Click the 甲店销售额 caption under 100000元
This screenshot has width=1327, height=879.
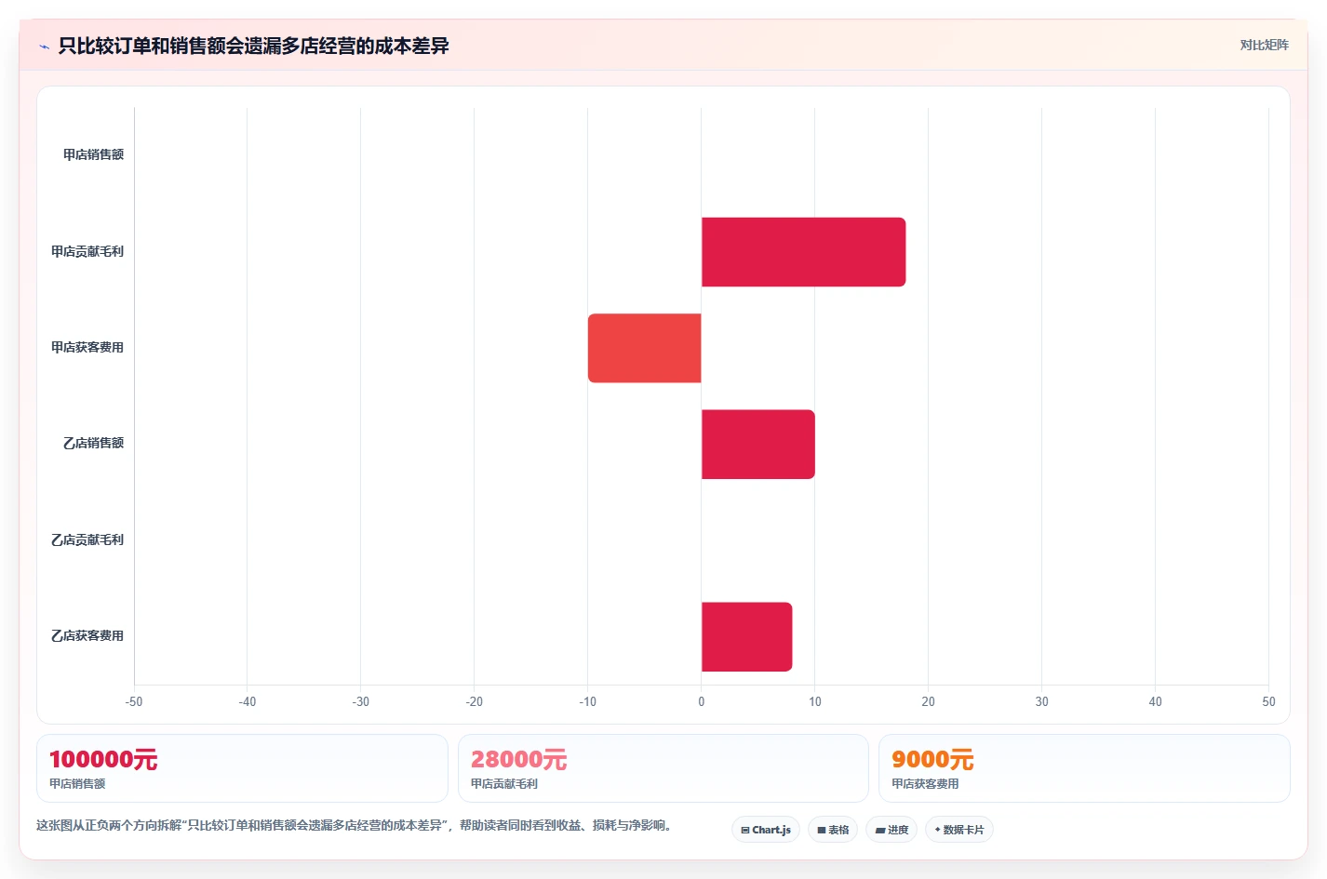pos(77,784)
